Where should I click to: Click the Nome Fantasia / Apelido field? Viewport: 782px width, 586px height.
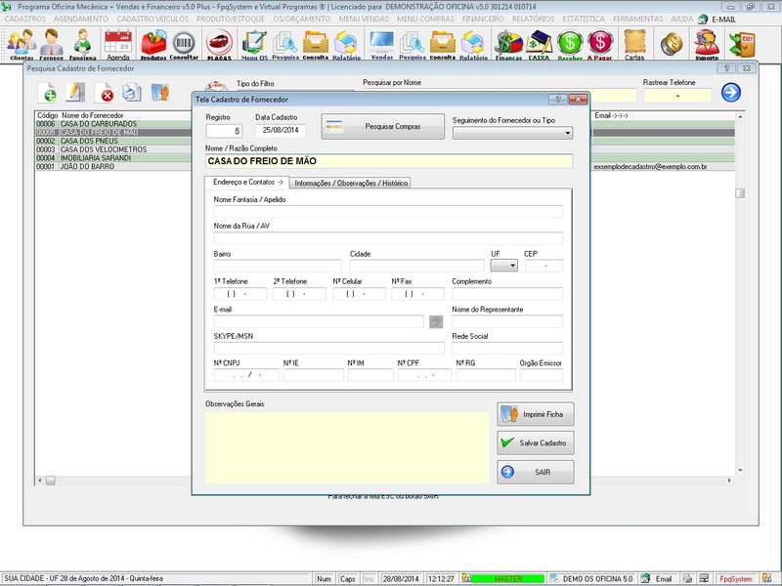click(388, 211)
